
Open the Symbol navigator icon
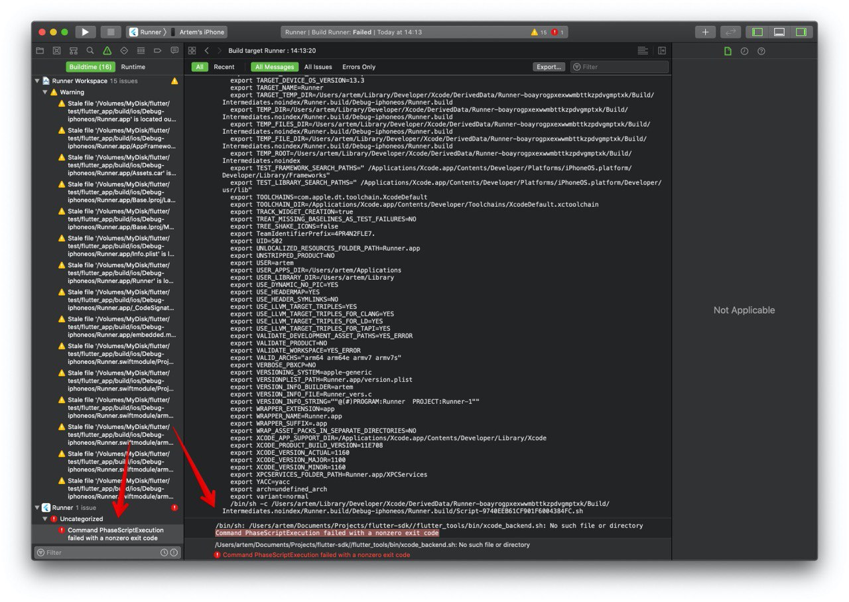point(74,50)
